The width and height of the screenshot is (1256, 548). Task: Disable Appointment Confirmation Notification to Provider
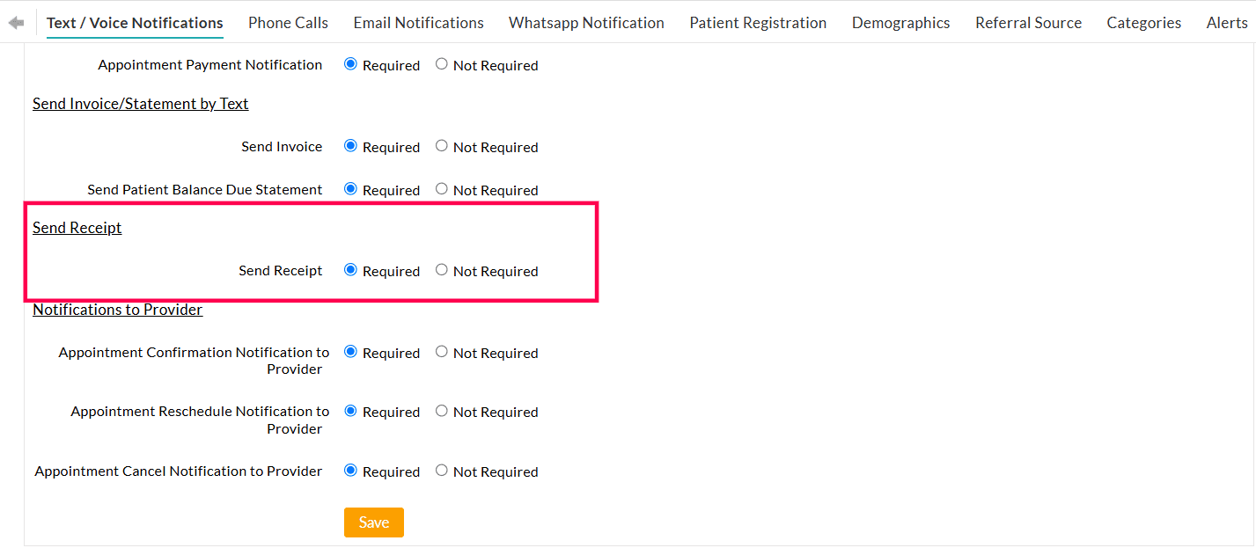click(x=441, y=351)
